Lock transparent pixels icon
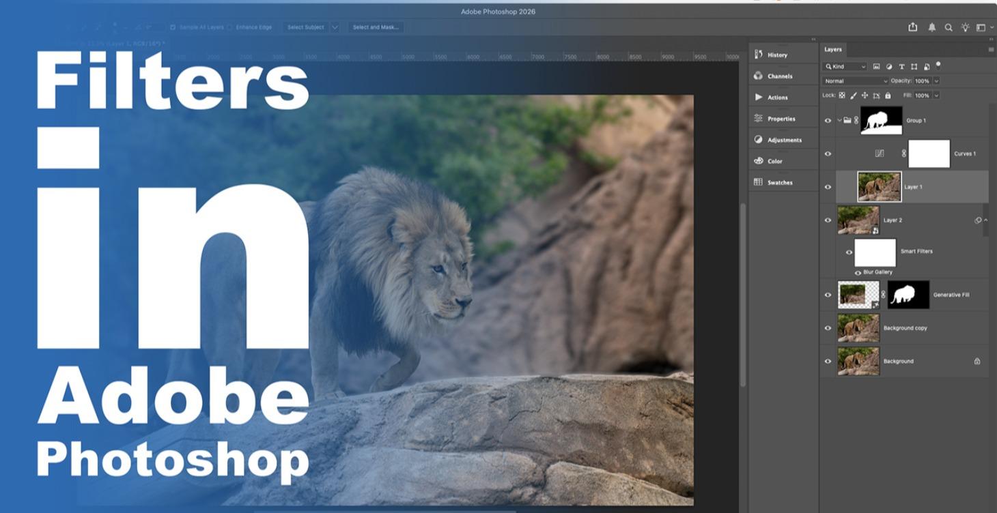997x513 pixels. 842,96
